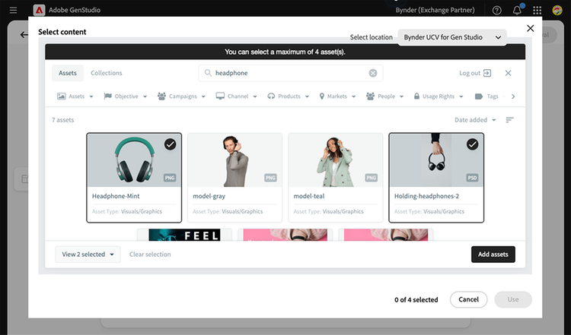Open the user profile avatar
This screenshot has width=571, height=335.
557,10
